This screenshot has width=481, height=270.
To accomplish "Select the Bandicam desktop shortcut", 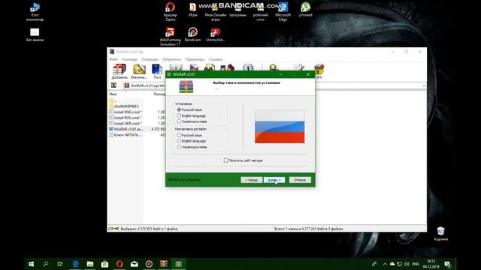I will click(192, 34).
